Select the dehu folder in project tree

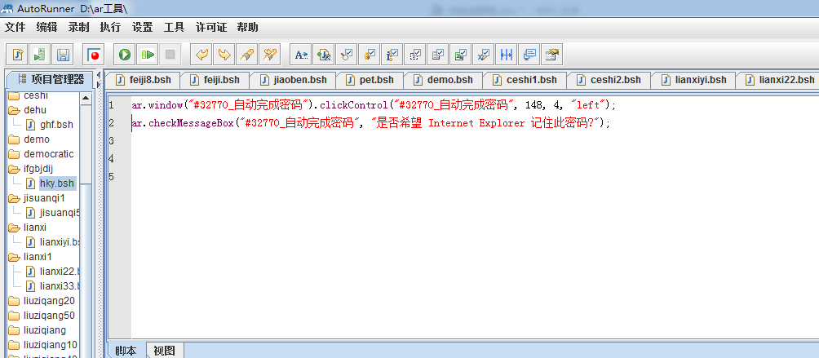coord(35,110)
